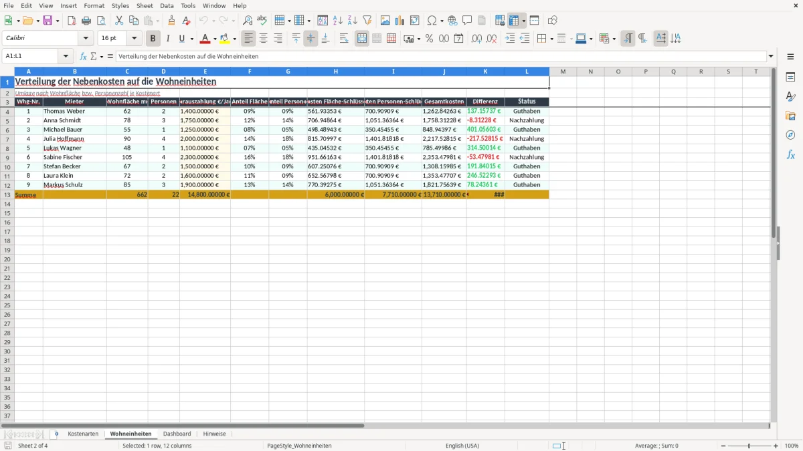Toggle Print Preview
803x451 pixels.
pos(101,21)
